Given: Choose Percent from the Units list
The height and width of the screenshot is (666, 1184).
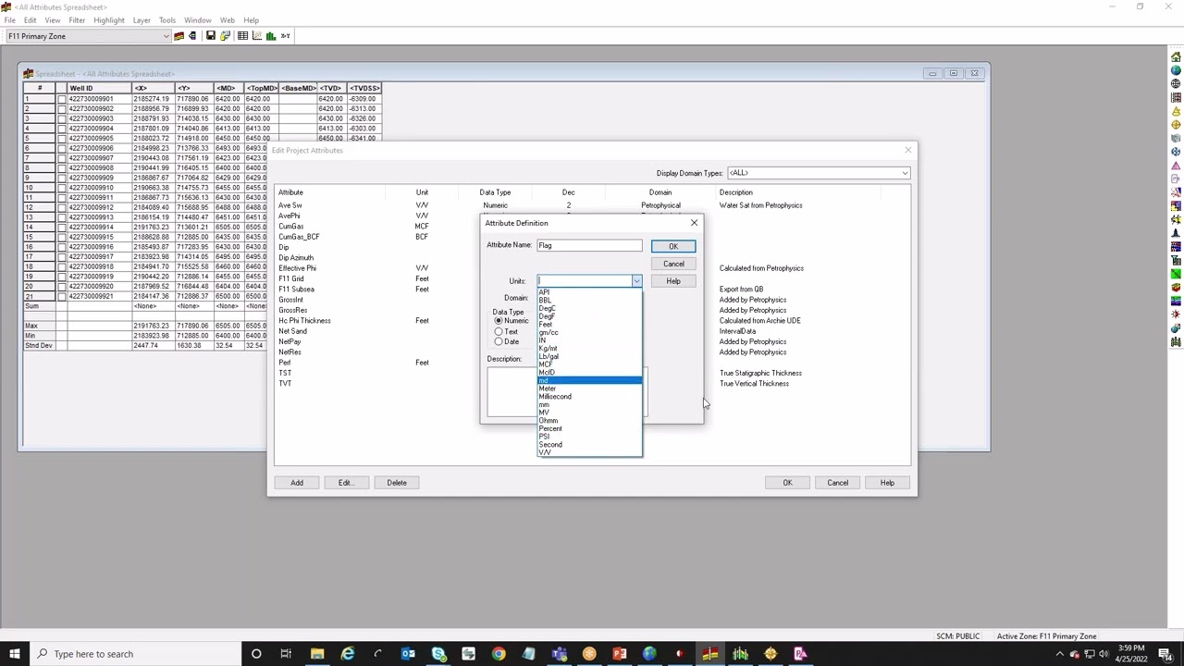Looking at the screenshot, I should pos(550,428).
